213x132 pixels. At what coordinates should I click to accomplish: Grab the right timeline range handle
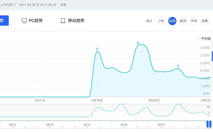coord(210,124)
